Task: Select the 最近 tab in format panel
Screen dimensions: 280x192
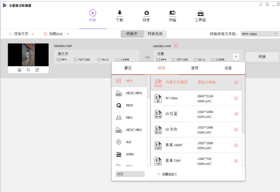Action: [128, 68]
